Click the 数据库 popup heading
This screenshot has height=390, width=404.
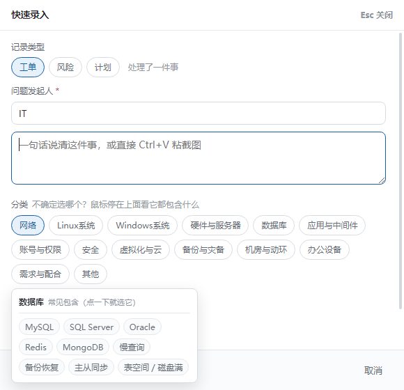tap(31, 302)
